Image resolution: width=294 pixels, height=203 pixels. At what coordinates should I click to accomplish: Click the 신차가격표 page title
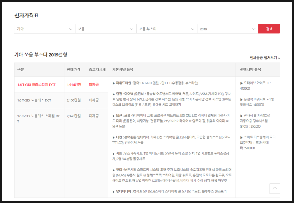[x=27, y=15]
